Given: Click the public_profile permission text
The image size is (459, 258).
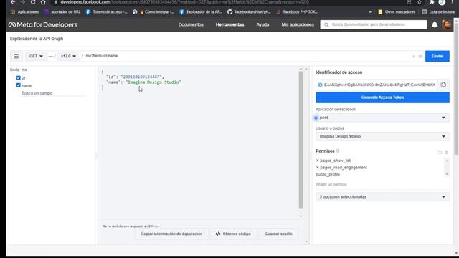Looking at the screenshot, I should pyautogui.click(x=328, y=174).
